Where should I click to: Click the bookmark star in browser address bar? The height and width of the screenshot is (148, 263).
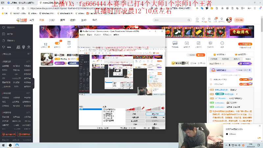click(x=222, y=8)
